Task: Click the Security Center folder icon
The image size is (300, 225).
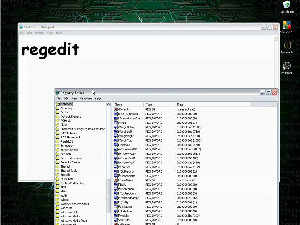Action: point(57,162)
